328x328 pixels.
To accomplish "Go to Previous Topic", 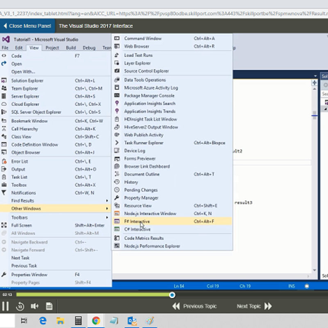I will [194, 306].
